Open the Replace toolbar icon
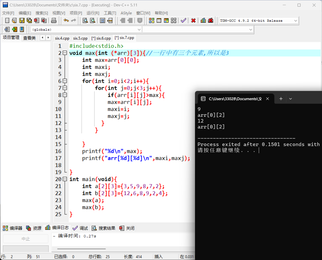322x260 pixels. click(93, 21)
